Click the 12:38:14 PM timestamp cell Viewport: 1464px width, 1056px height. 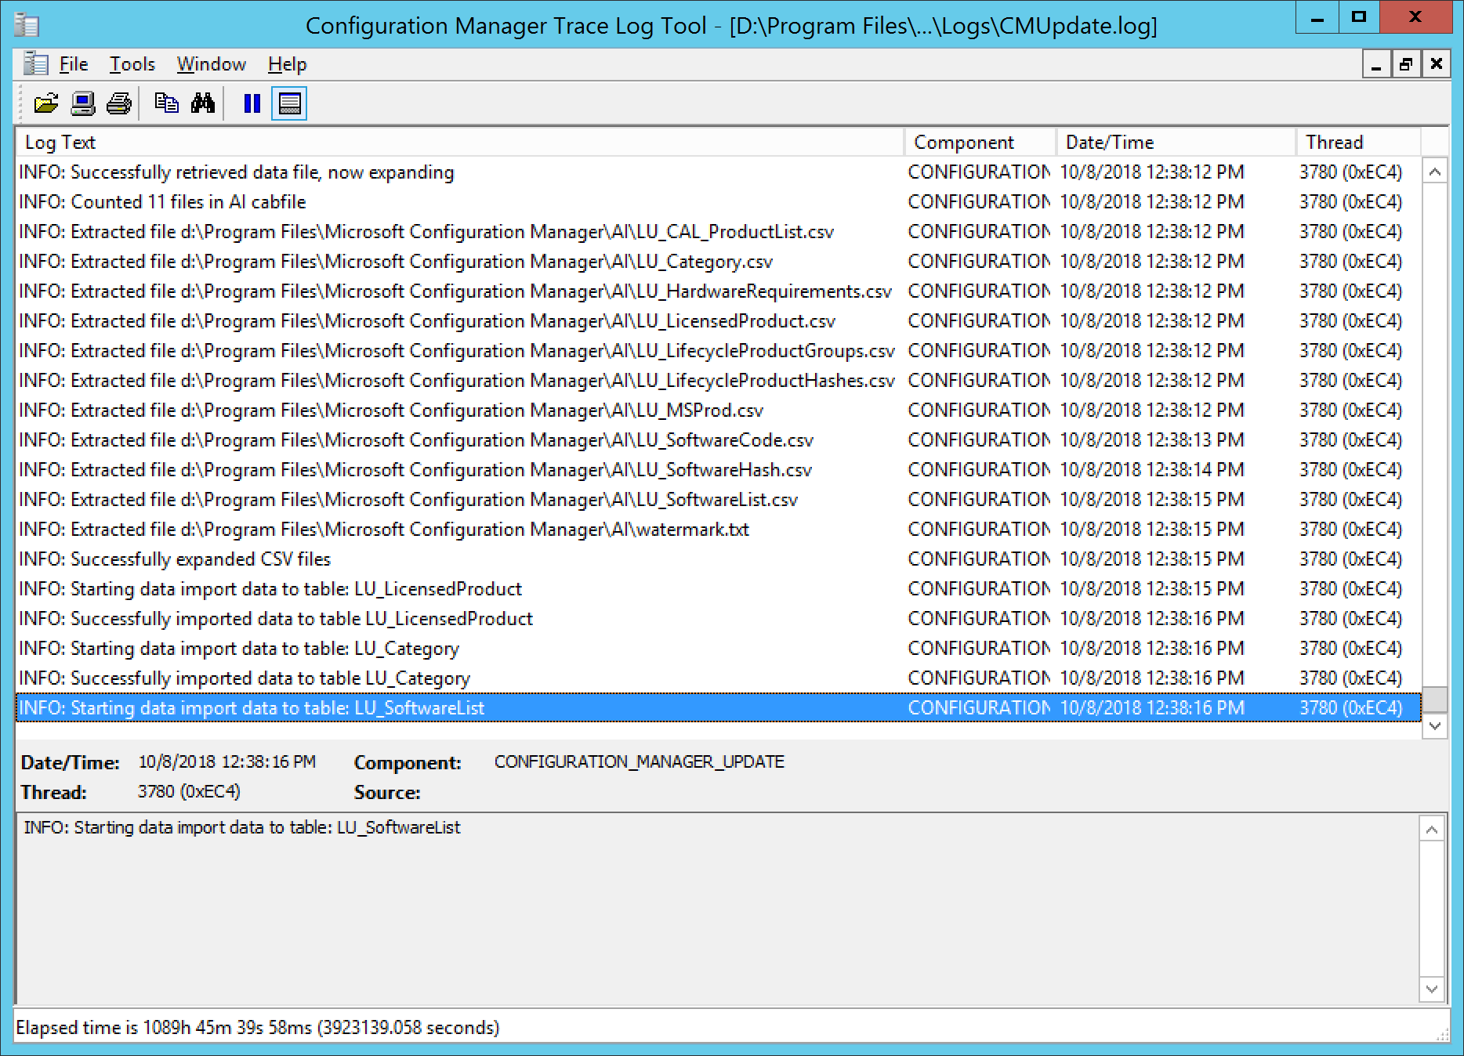coord(1152,469)
